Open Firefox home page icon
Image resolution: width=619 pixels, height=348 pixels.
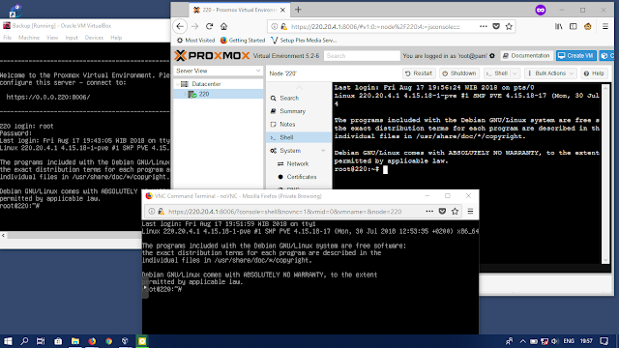[223, 26]
